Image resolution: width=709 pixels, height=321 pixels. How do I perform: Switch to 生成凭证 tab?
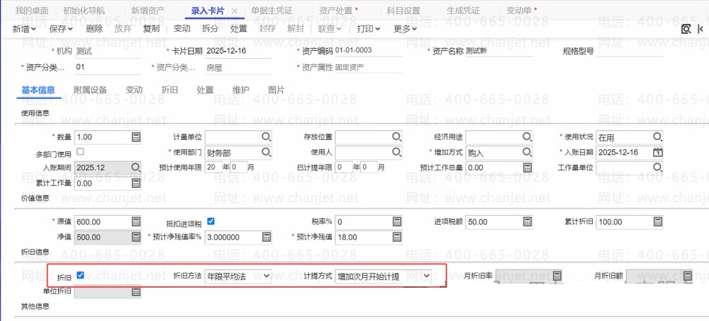point(464,11)
